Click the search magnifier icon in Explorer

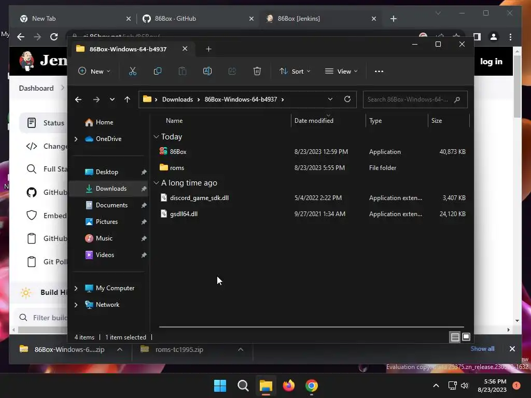pos(457,99)
